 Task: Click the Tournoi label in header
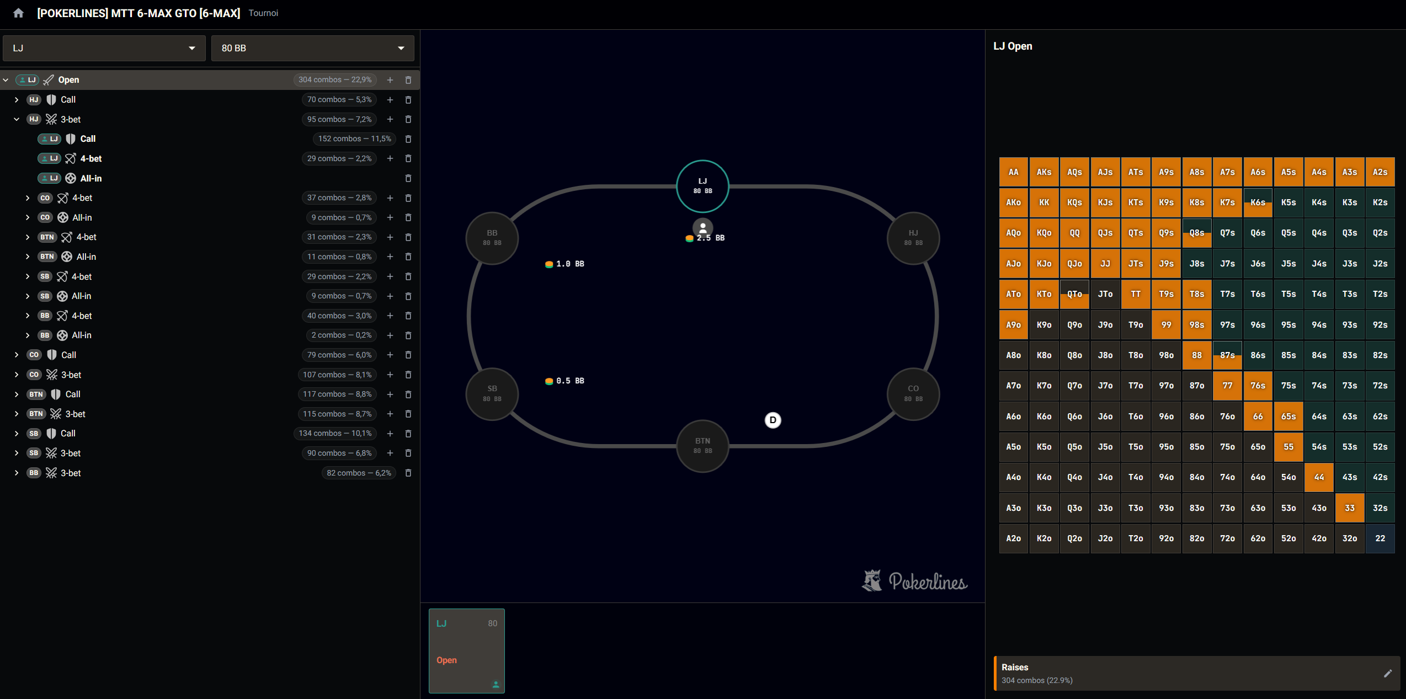[263, 13]
